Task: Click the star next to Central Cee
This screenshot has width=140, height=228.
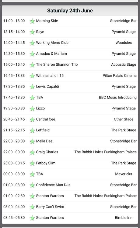Action: pyautogui.click(x=32, y=119)
